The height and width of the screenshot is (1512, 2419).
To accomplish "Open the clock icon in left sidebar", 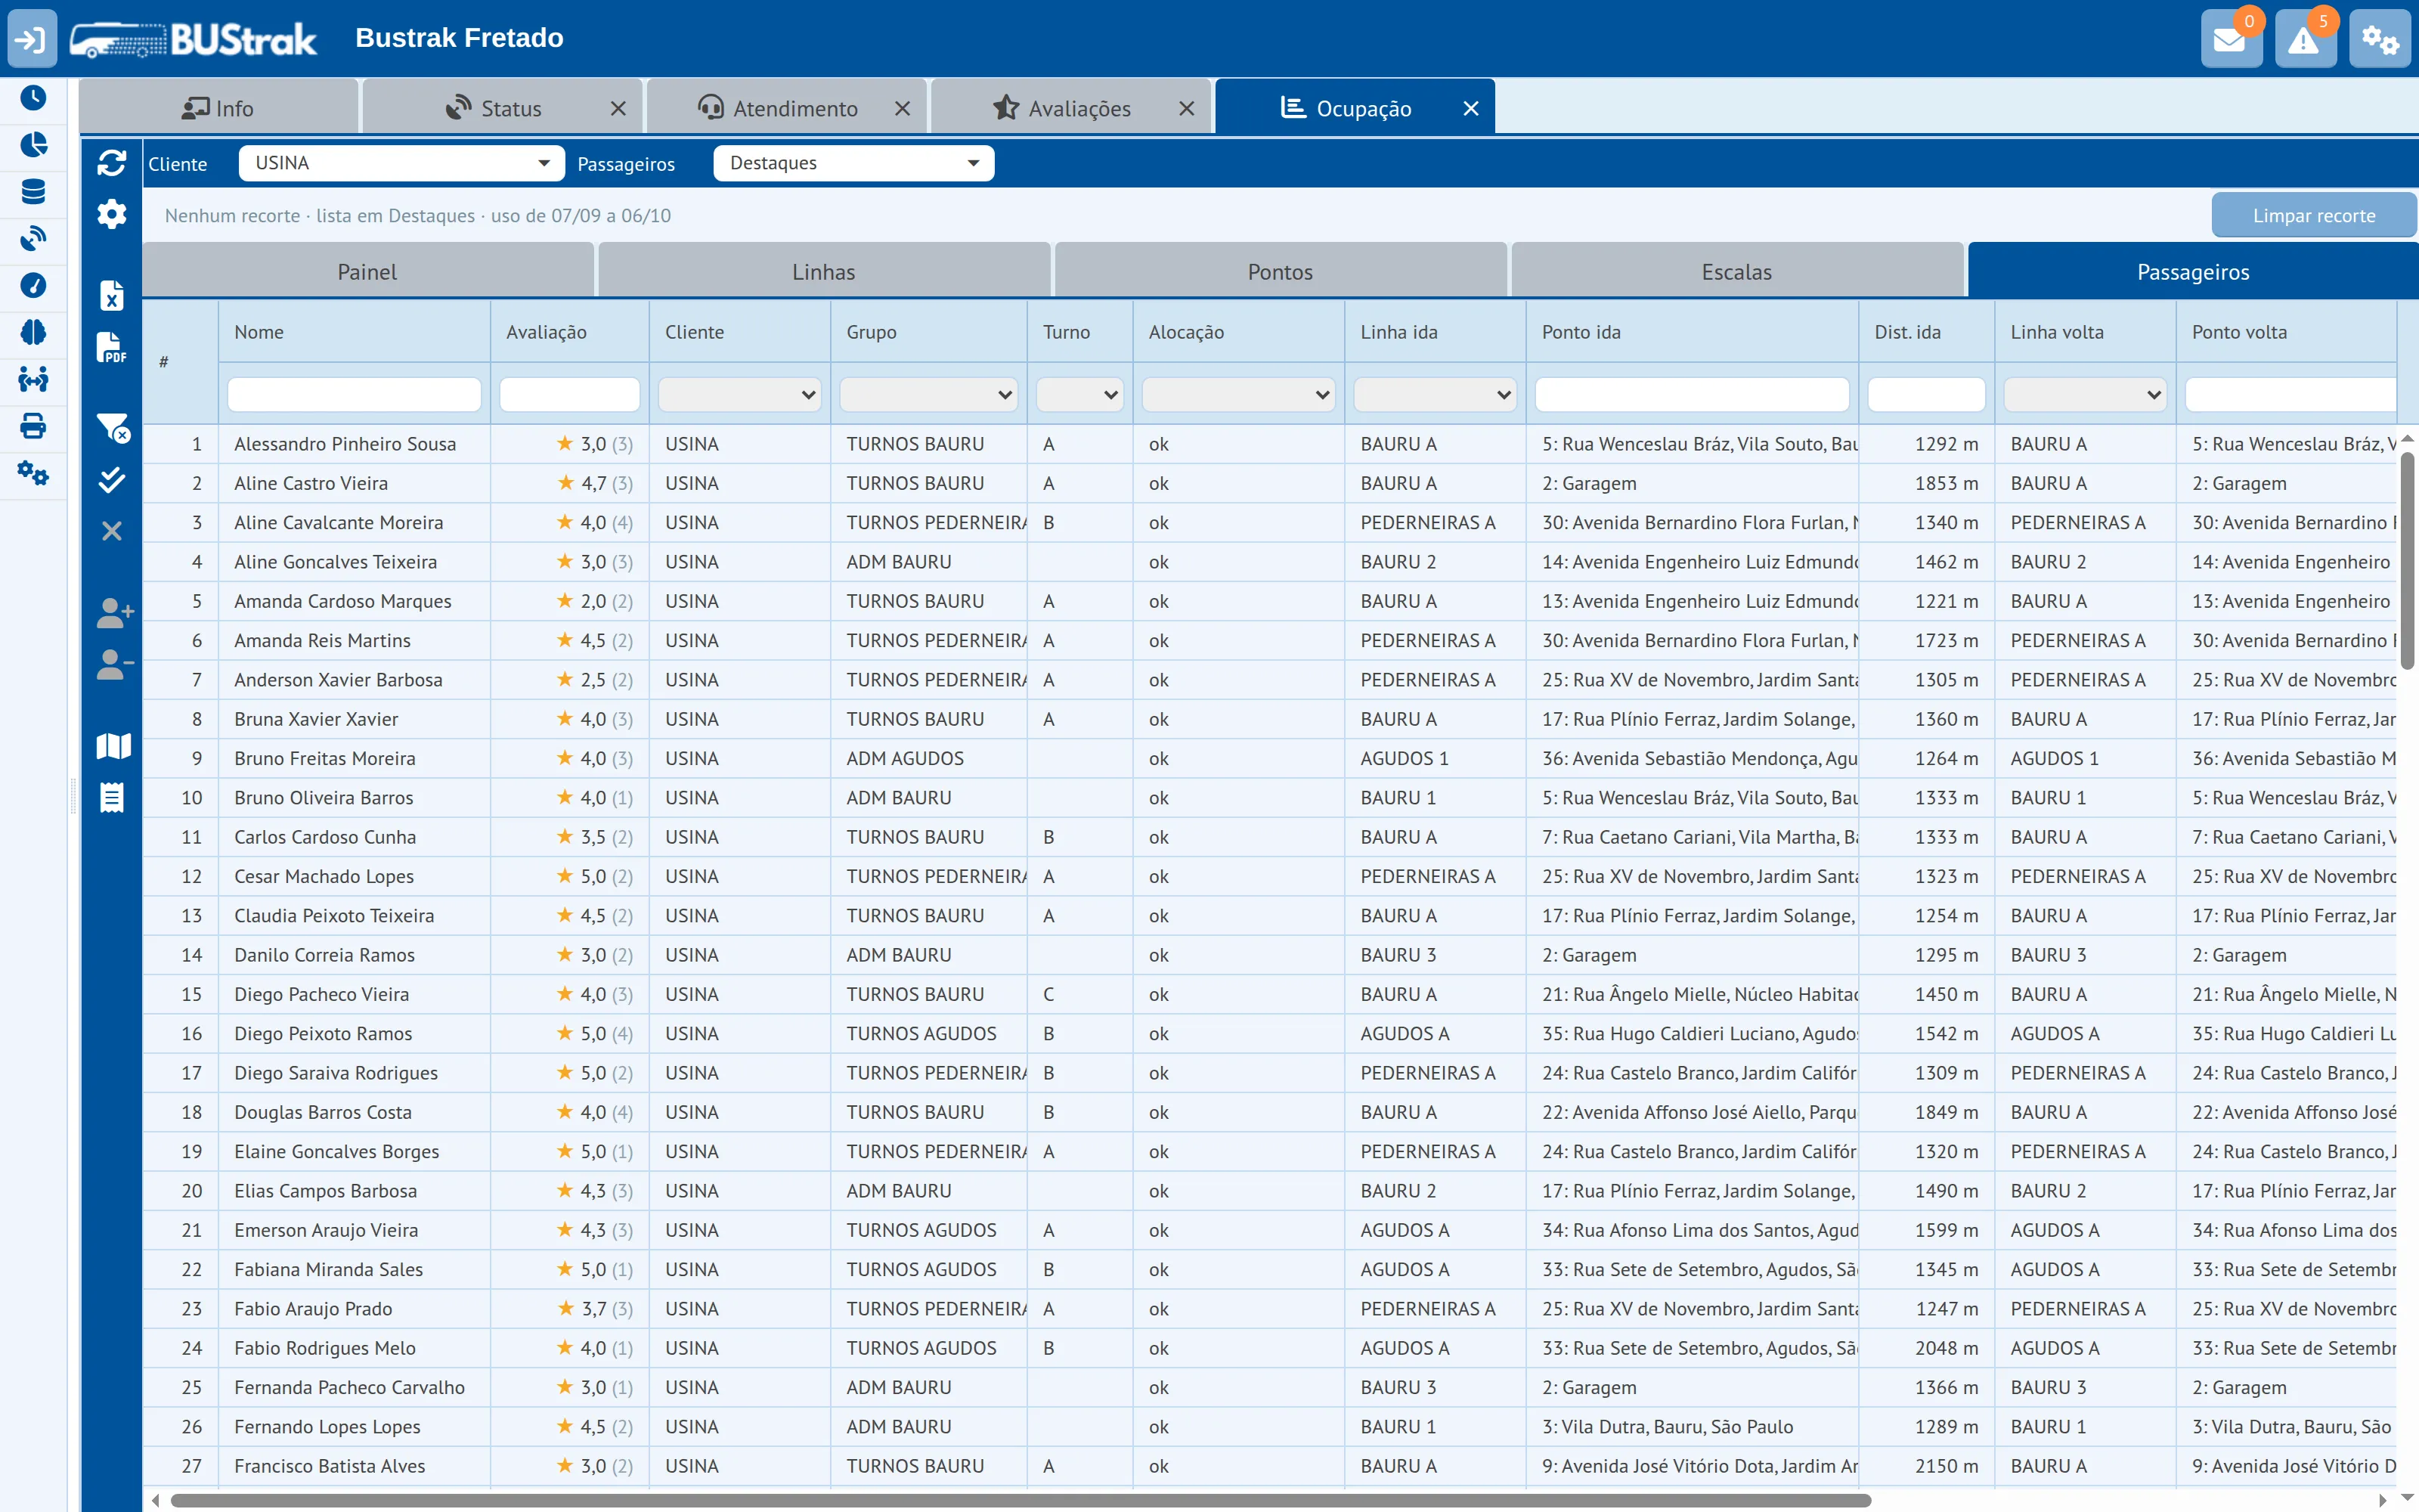I will pyautogui.click(x=33, y=98).
